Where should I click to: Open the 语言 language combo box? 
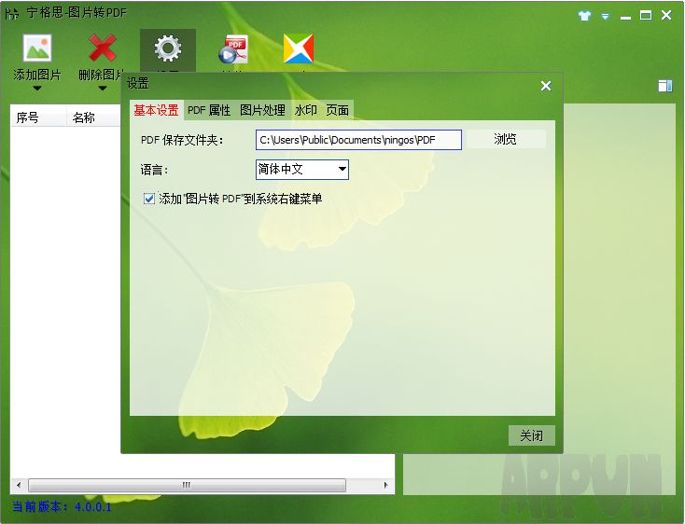[302, 170]
